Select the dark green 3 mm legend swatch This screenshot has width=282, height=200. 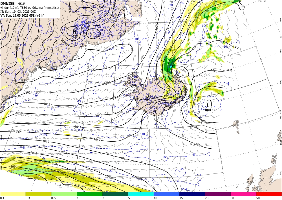tap(115, 194)
